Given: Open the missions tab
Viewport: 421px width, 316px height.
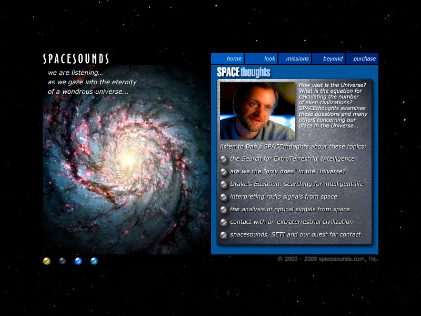Looking at the screenshot, I should tap(295, 58).
